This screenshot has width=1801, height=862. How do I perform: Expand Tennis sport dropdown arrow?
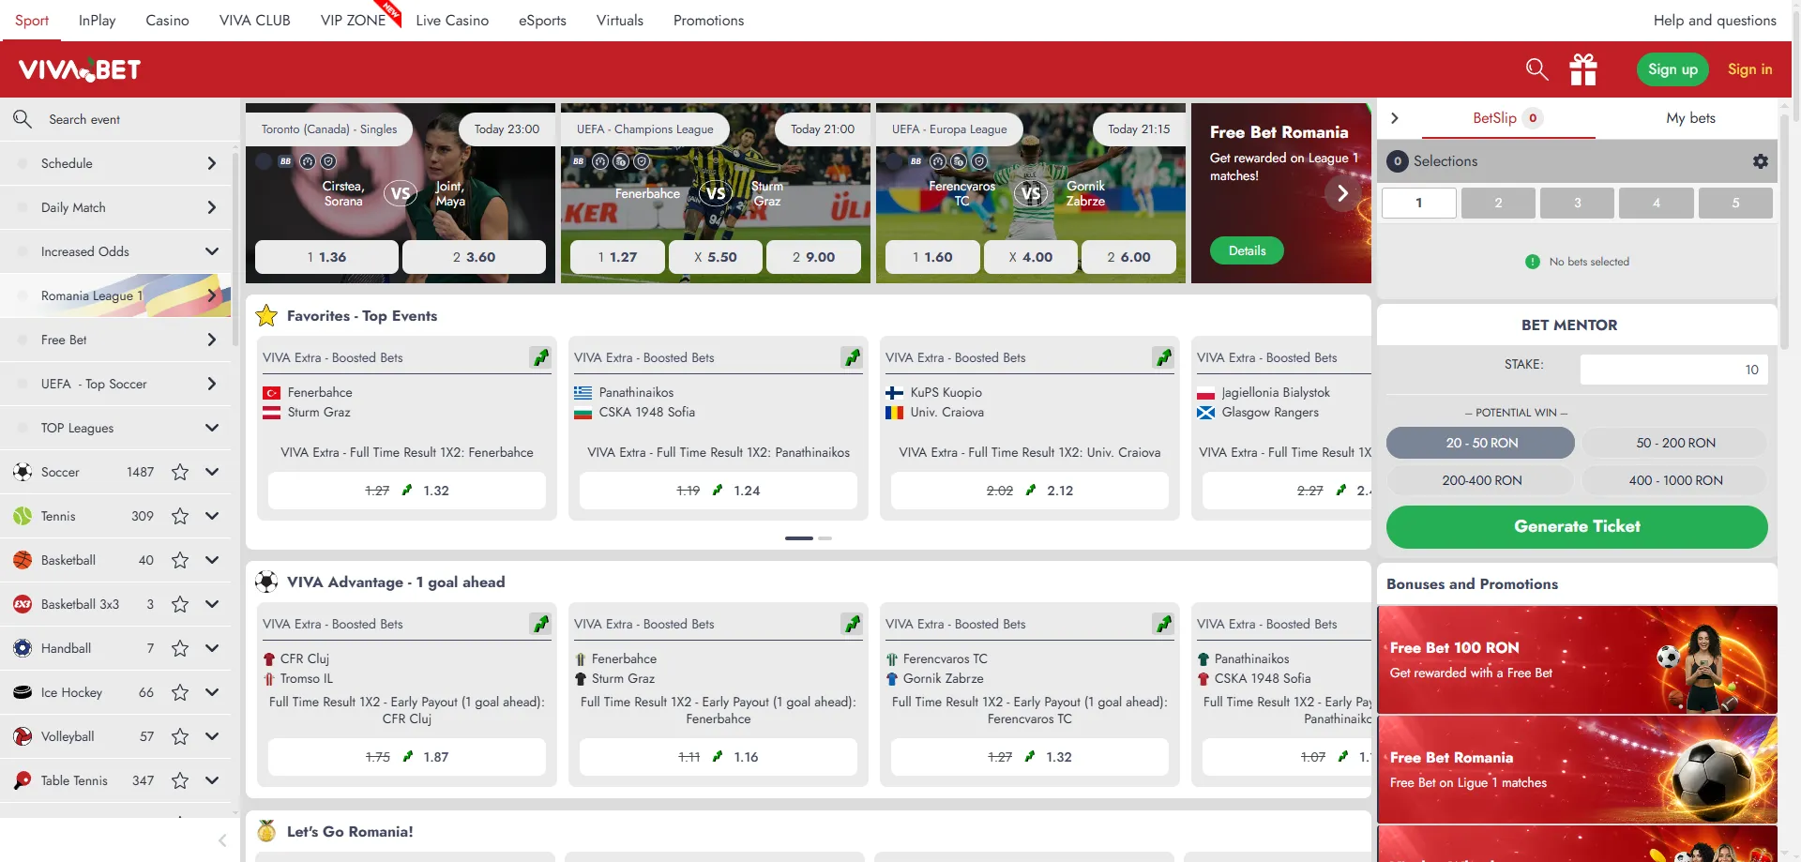tap(212, 516)
